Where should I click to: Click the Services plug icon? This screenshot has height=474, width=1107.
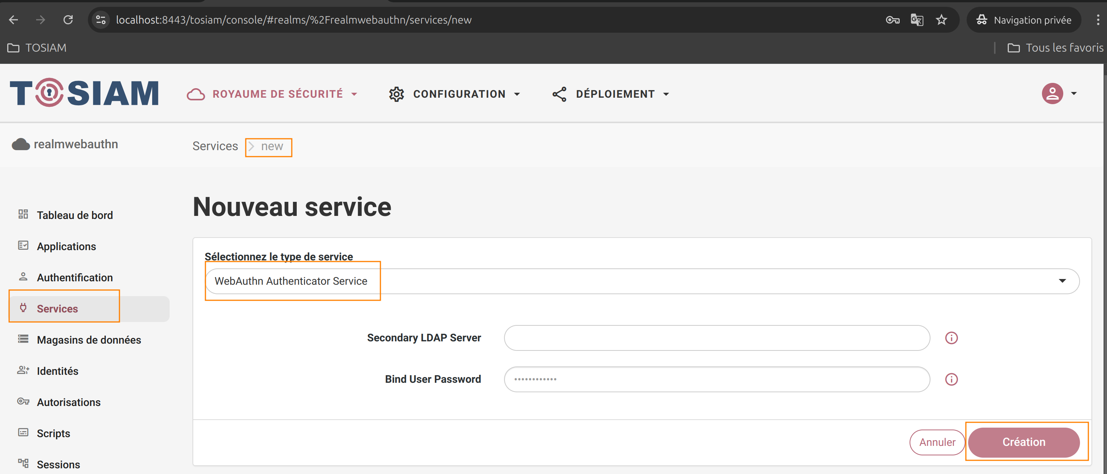23,308
